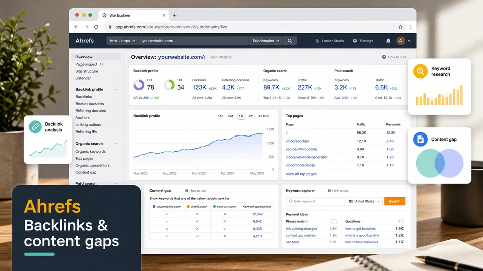Open /tools/keyword-generator page link
The image size is (483, 271).
point(306,157)
